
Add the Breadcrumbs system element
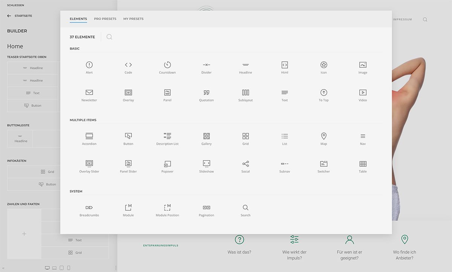click(89, 210)
